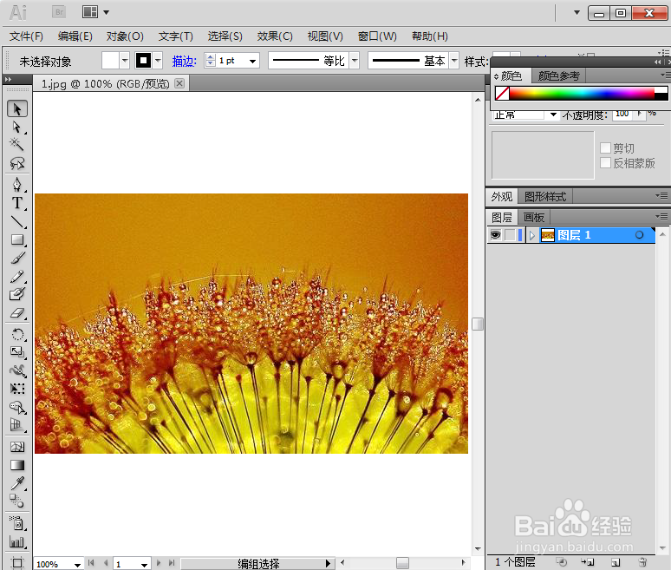The image size is (671, 570).
Task: Expand 图层 1 disclosure triangle
Action: [x=532, y=235]
